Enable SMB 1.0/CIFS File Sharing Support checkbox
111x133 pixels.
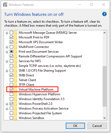[x=11, y=71]
